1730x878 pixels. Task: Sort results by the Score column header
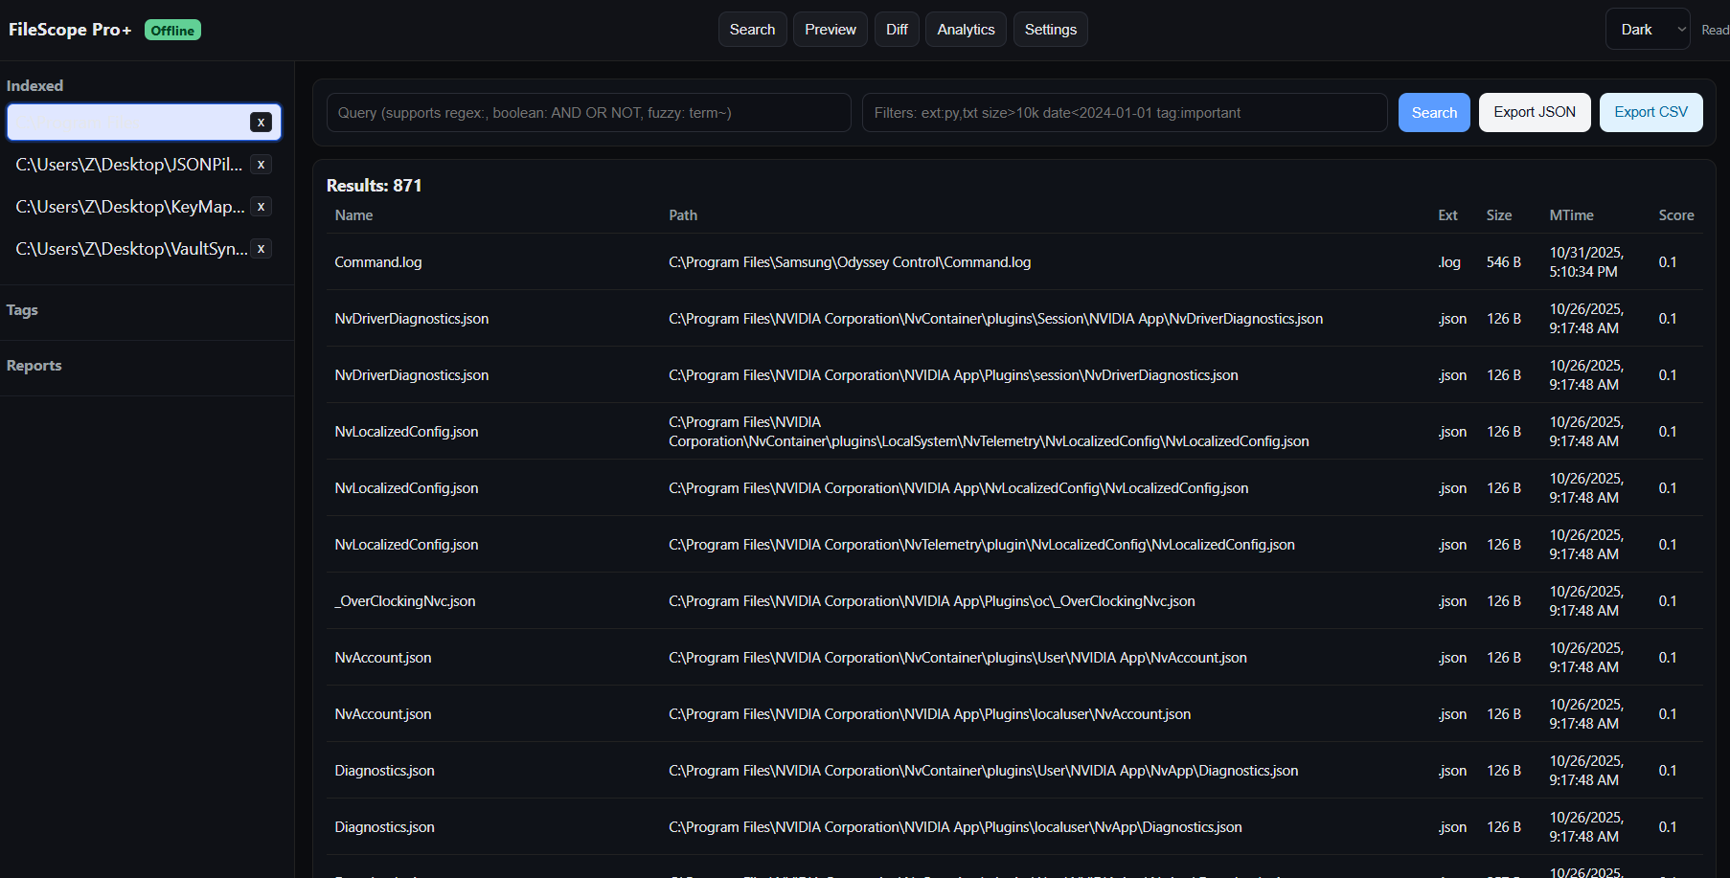tap(1676, 215)
